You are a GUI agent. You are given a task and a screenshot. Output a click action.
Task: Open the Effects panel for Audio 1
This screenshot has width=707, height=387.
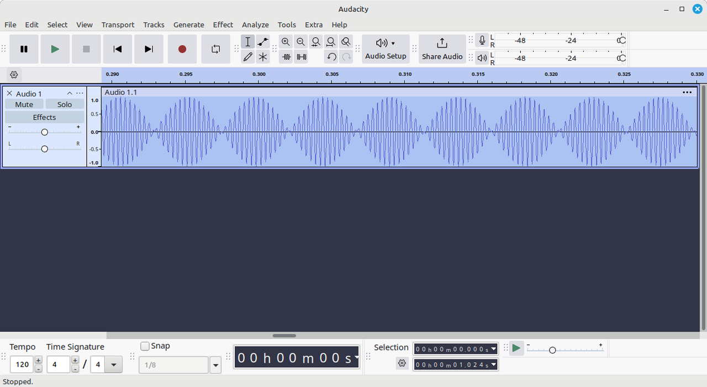coord(44,117)
